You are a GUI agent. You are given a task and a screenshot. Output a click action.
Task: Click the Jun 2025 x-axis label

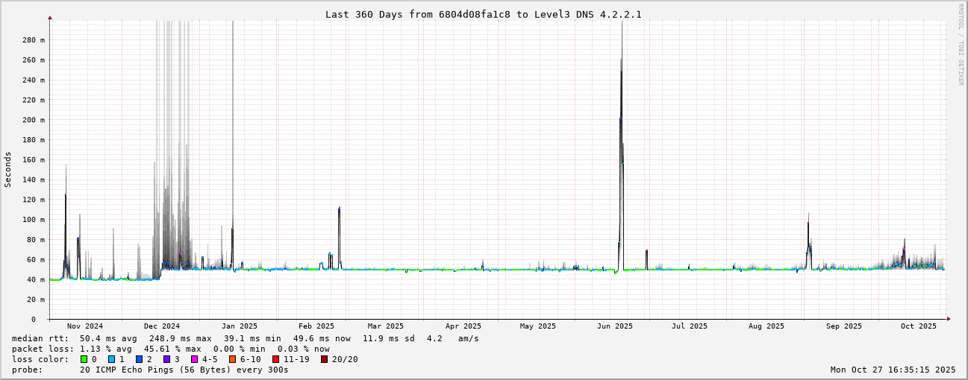point(615,326)
